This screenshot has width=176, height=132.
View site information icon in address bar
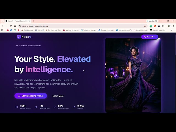(20, 26)
